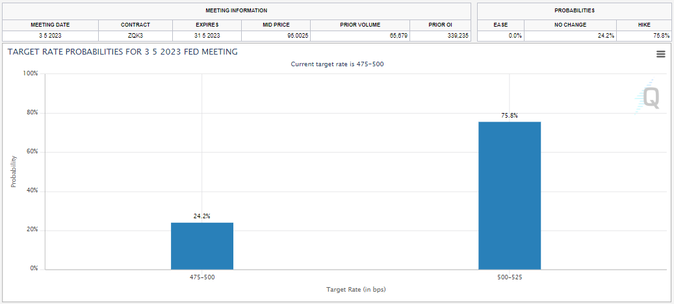
Task: Open the chart hamburger menu icon
Action: 660,54
